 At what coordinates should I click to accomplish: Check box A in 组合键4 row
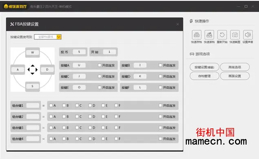51,139
